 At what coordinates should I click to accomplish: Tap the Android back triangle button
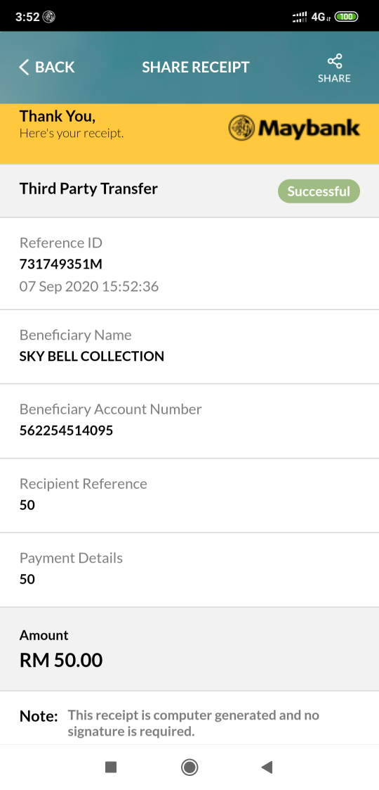(x=267, y=767)
